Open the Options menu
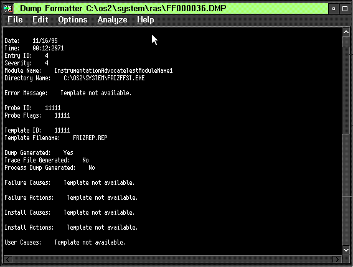This screenshot has height=267, width=353. pyautogui.click(x=72, y=20)
